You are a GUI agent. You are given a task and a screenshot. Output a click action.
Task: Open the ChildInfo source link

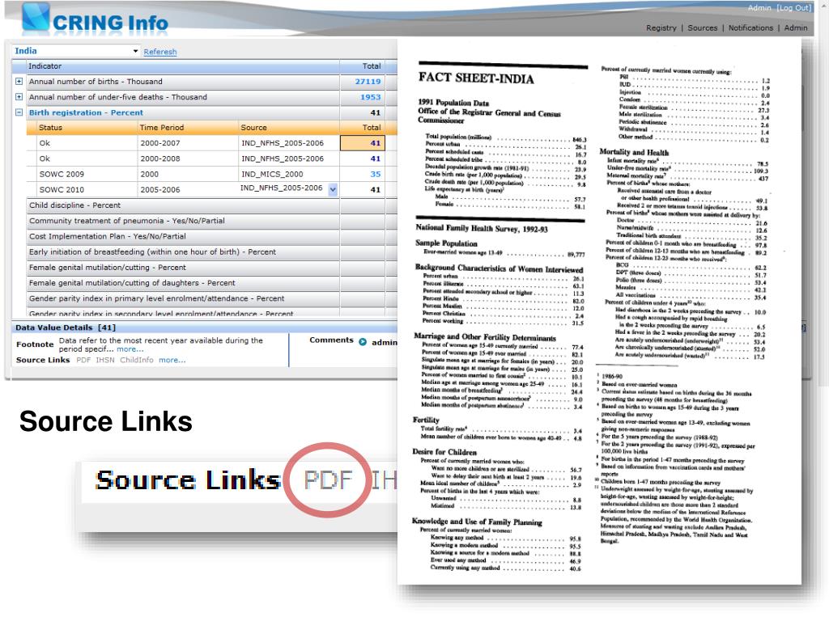(136, 360)
